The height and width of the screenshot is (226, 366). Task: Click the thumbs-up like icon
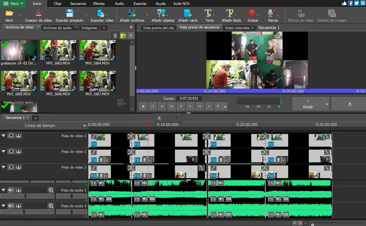coord(344,3)
